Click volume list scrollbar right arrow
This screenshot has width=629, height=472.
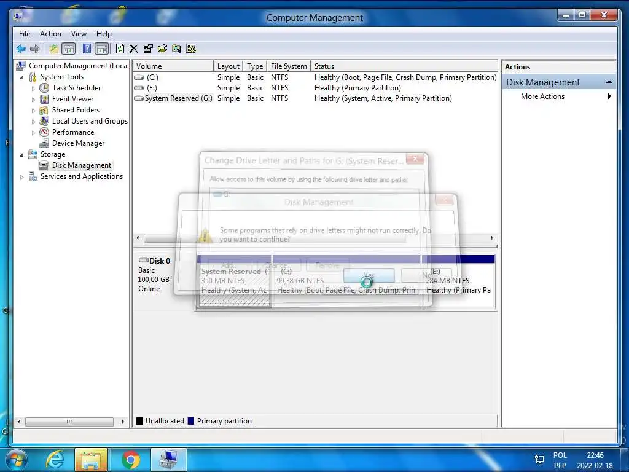pyautogui.click(x=492, y=238)
